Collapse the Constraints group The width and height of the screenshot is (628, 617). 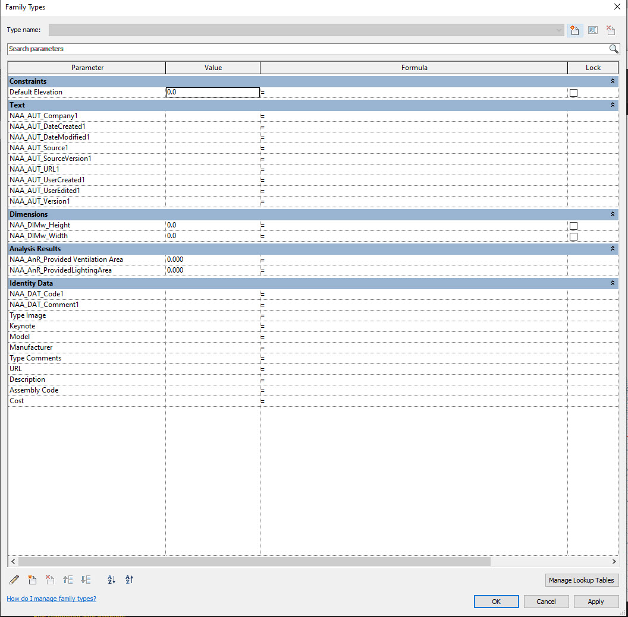pyautogui.click(x=613, y=81)
